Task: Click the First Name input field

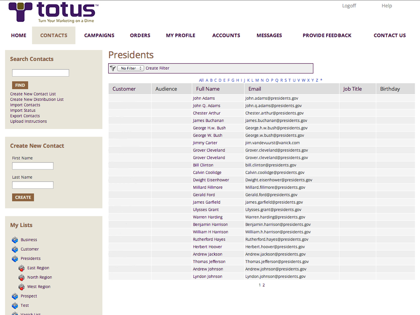Action: 33,166
